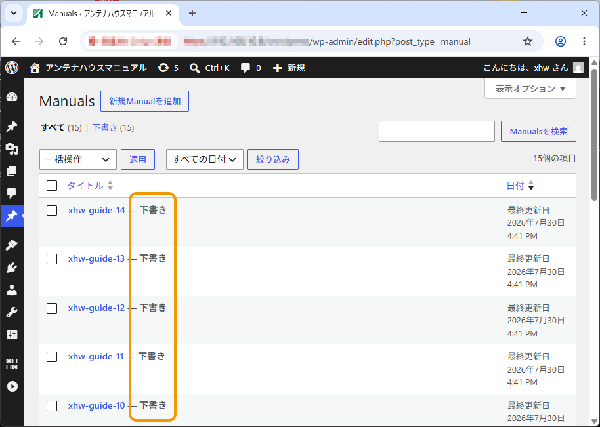Open Users person icon in sidebar
Image resolution: width=600 pixels, height=427 pixels.
point(12,290)
